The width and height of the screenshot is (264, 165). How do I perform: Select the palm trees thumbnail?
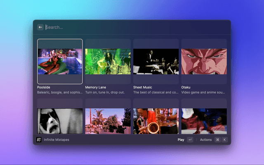point(108,121)
